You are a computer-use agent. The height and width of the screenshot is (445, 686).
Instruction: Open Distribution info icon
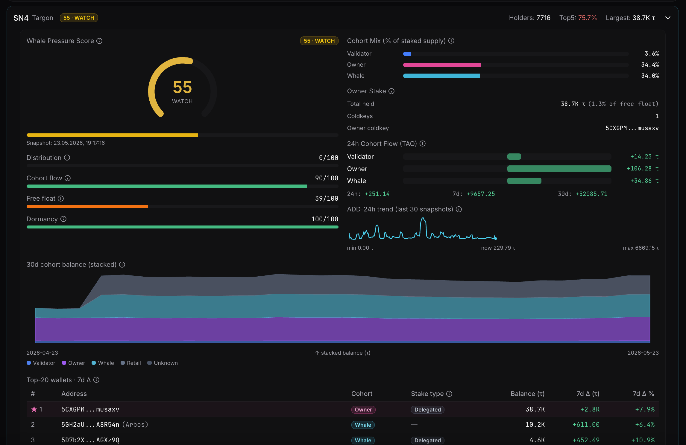click(x=67, y=158)
